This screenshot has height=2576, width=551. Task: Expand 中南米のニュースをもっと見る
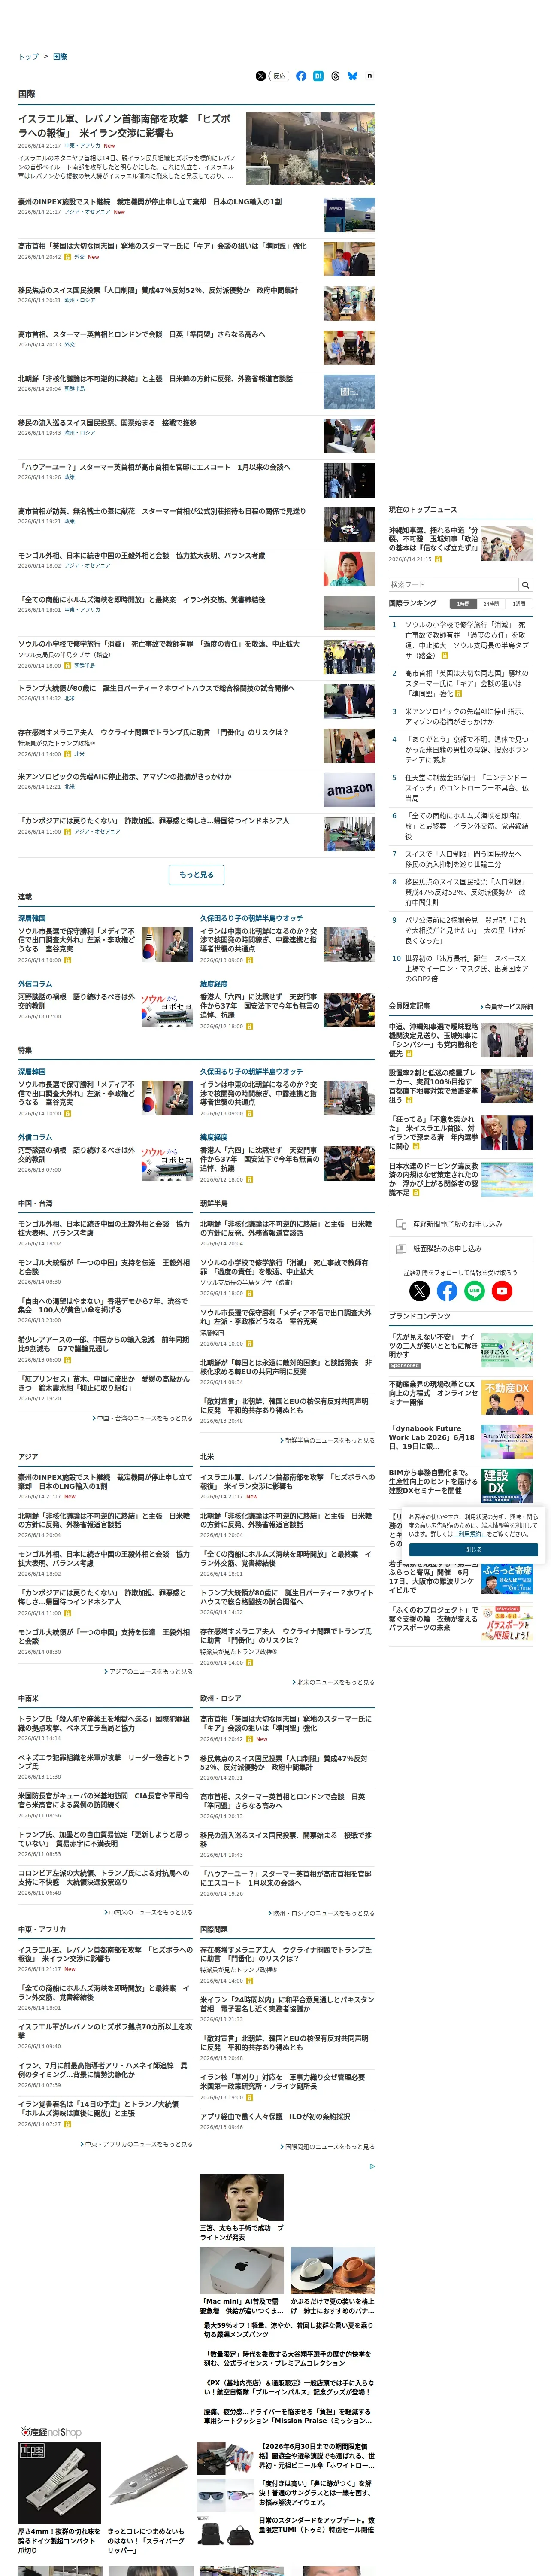tap(149, 1912)
